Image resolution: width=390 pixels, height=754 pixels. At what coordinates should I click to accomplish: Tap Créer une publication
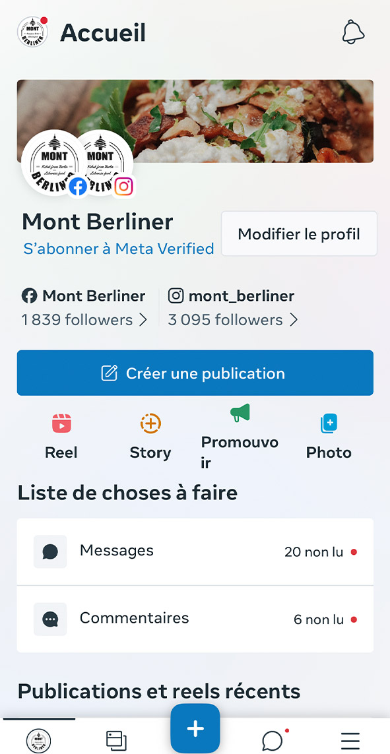pyautogui.click(x=195, y=373)
